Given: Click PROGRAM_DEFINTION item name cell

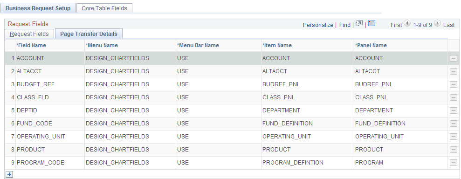Looking at the screenshot, I should tap(293, 163).
